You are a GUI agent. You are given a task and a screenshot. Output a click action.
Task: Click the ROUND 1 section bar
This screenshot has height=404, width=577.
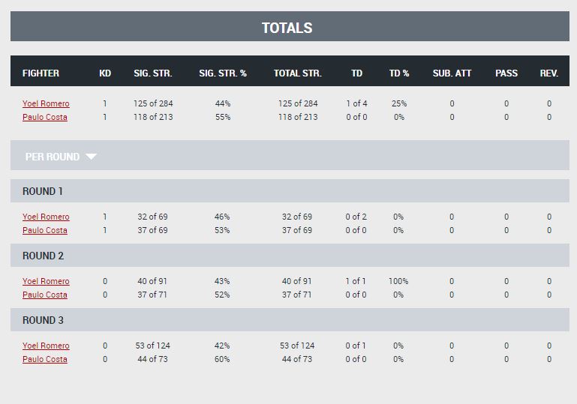point(290,191)
